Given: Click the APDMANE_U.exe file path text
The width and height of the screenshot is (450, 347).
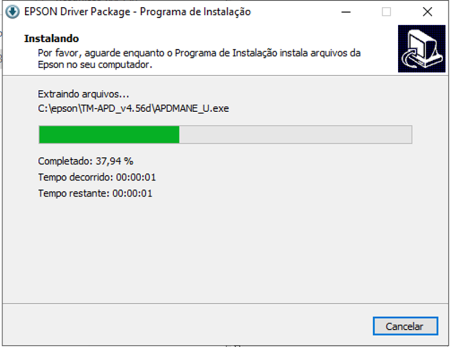Looking at the screenshot, I should tap(133, 109).
